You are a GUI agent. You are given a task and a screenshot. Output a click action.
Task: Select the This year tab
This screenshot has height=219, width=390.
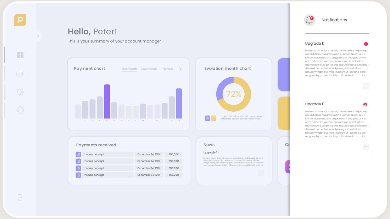tap(167, 69)
